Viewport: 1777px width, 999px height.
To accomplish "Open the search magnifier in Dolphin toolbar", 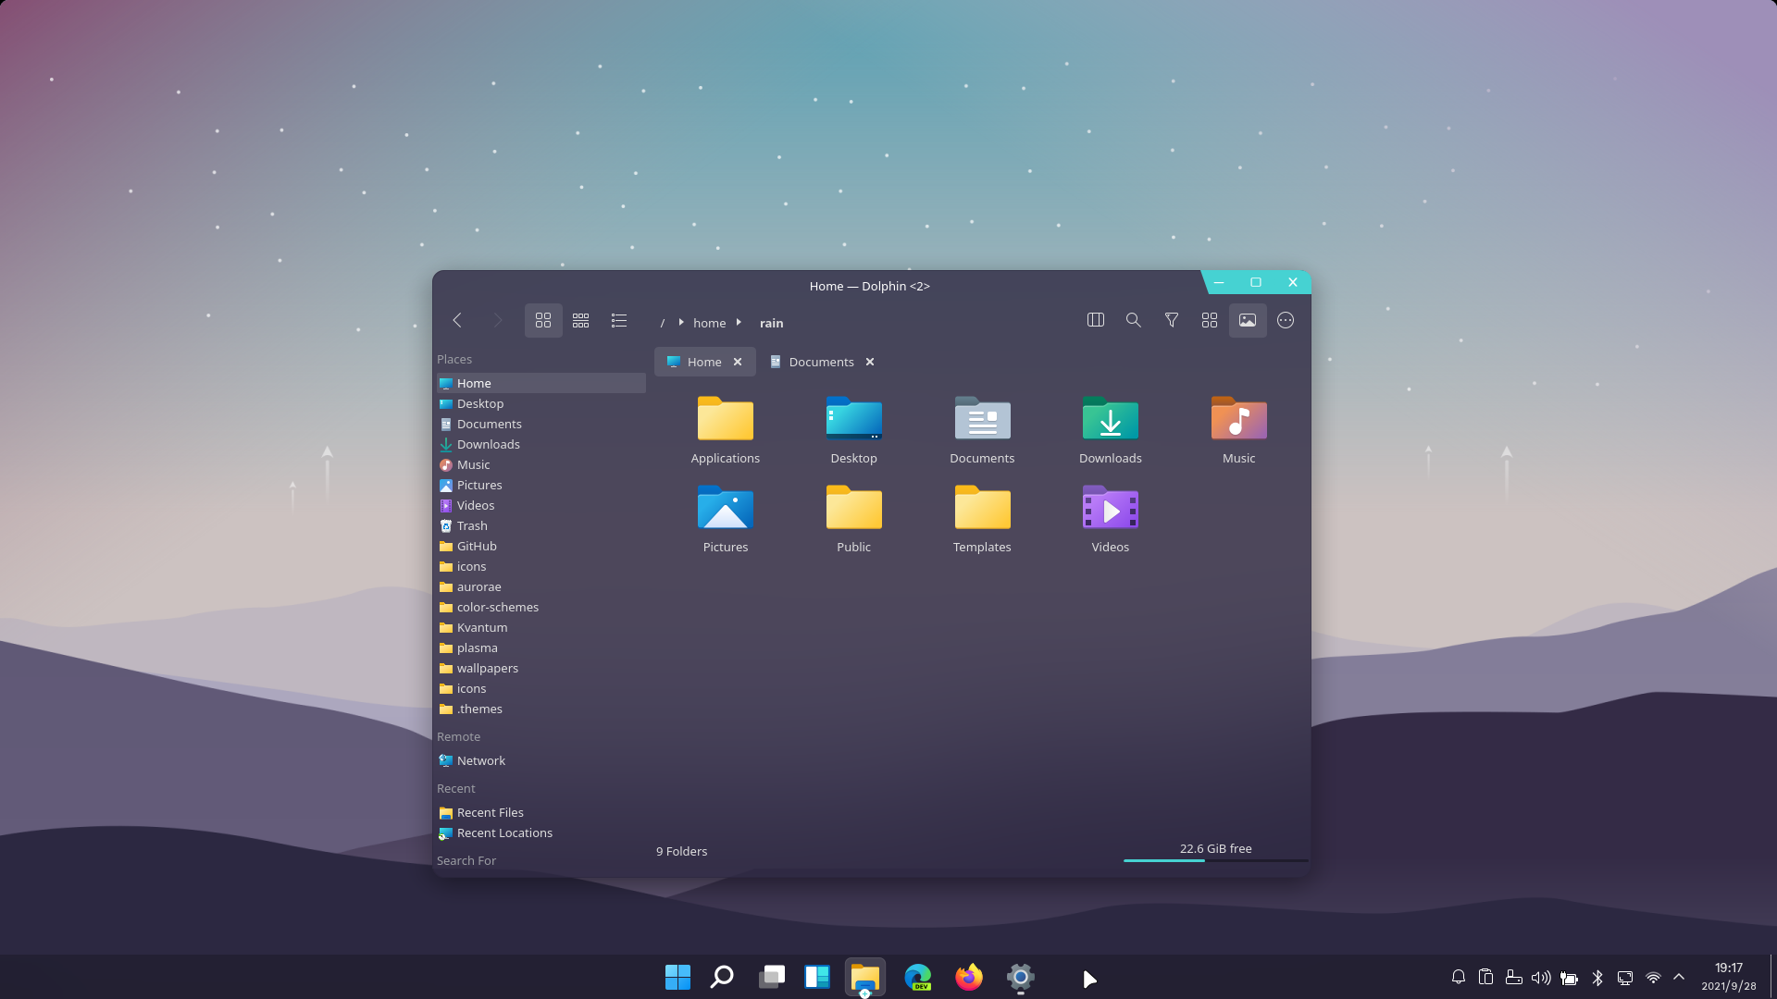I will (x=1134, y=320).
